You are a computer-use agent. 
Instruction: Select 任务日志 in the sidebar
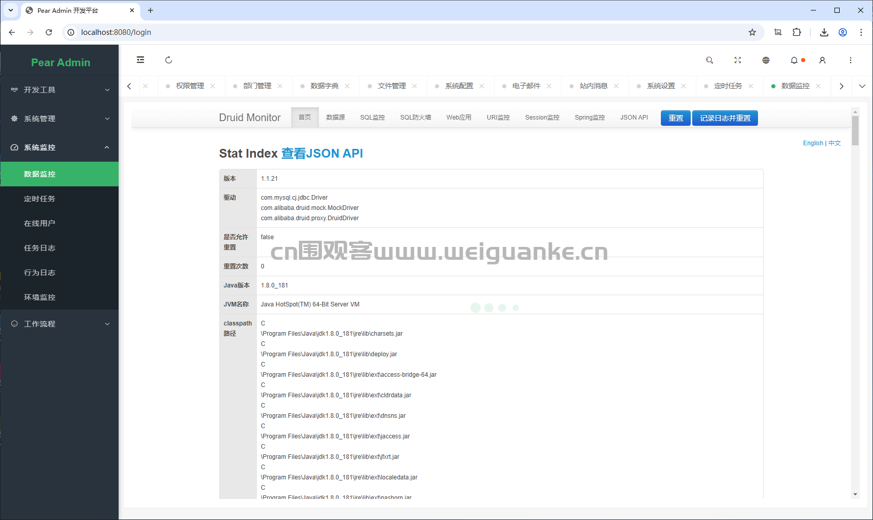60,248
